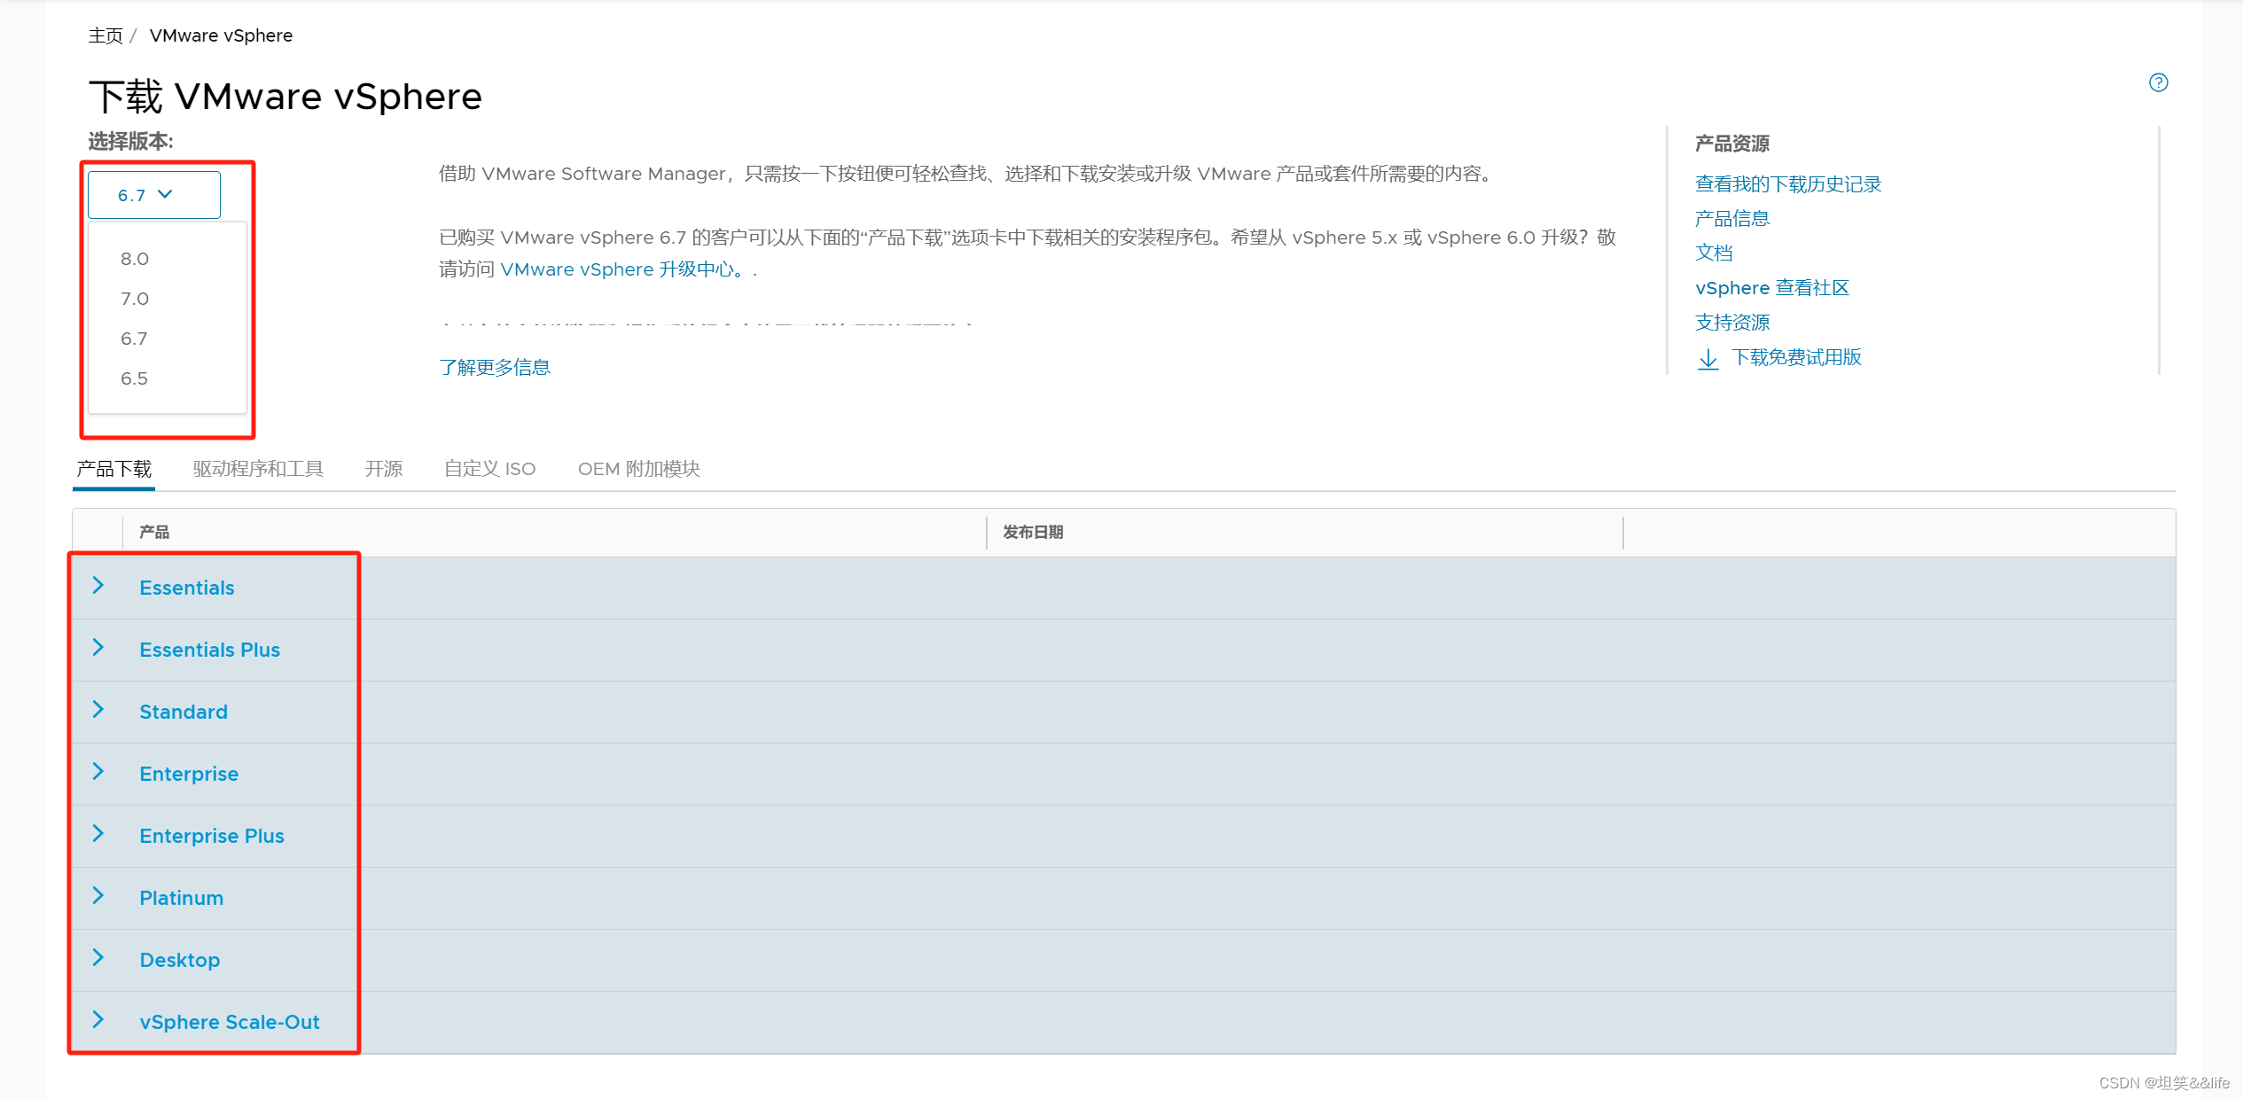Viewport: 2243px width, 1099px height.
Task: Select version 7.0 from the list
Action: tap(135, 299)
